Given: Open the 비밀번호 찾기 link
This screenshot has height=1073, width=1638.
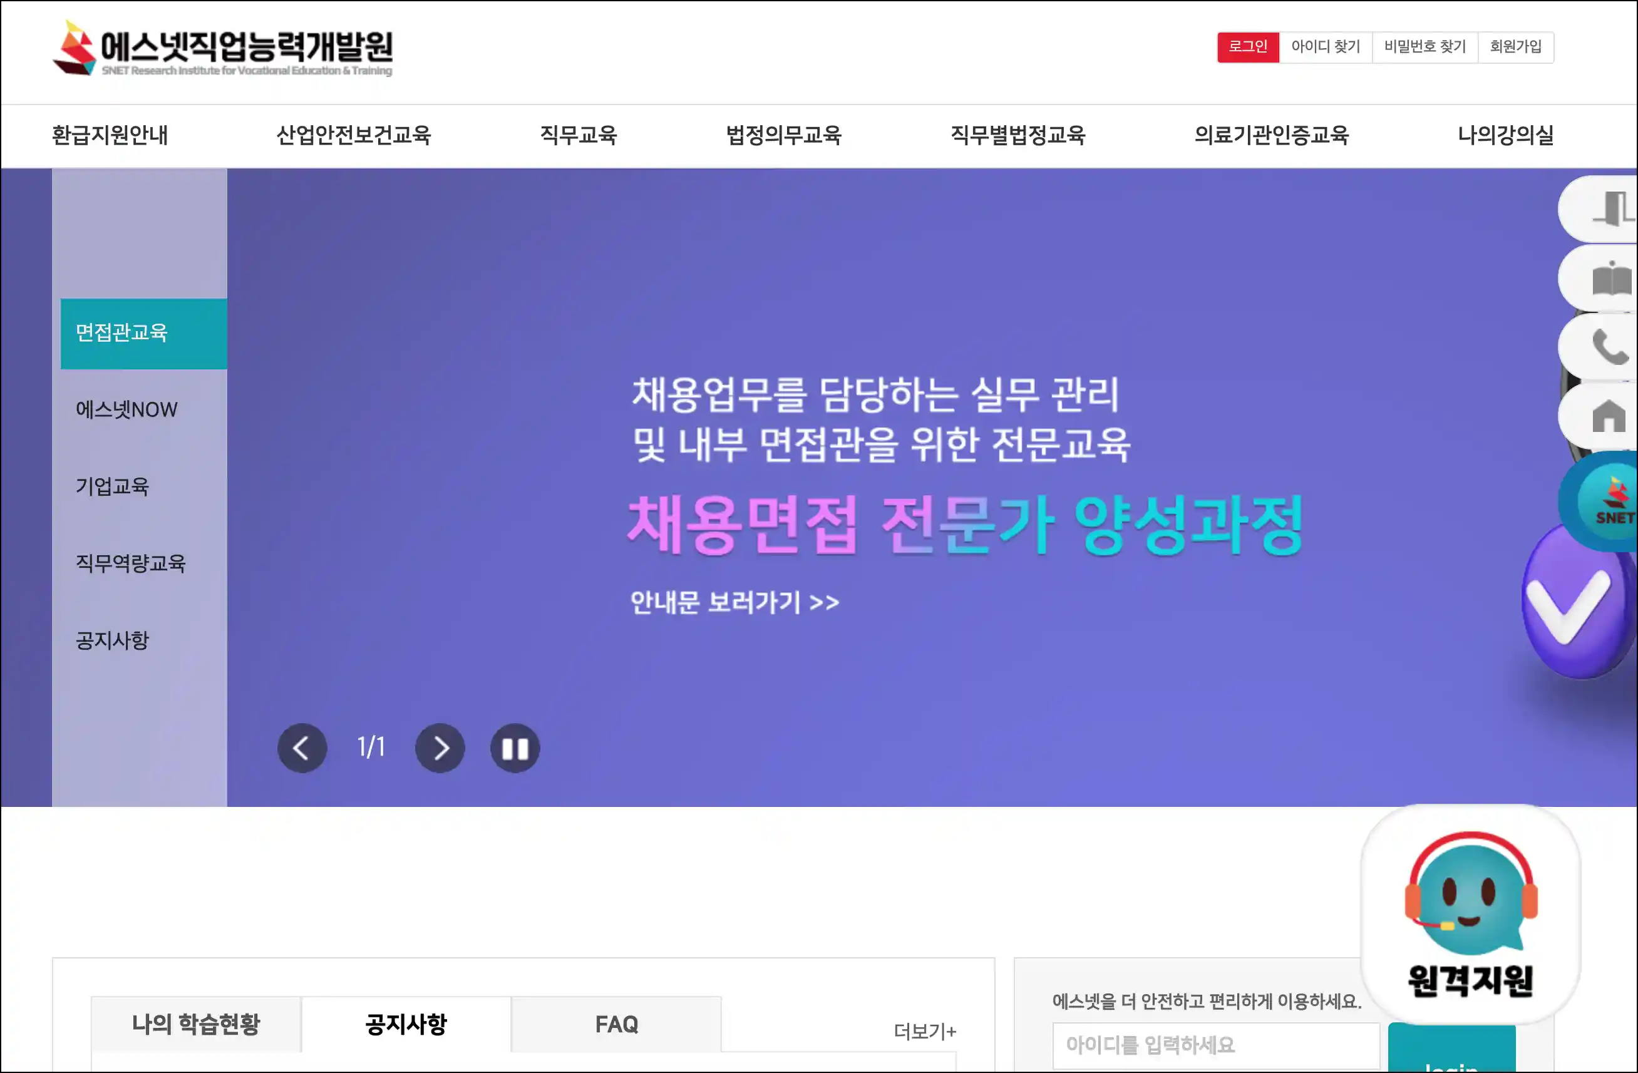Looking at the screenshot, I should point(1424,47).
